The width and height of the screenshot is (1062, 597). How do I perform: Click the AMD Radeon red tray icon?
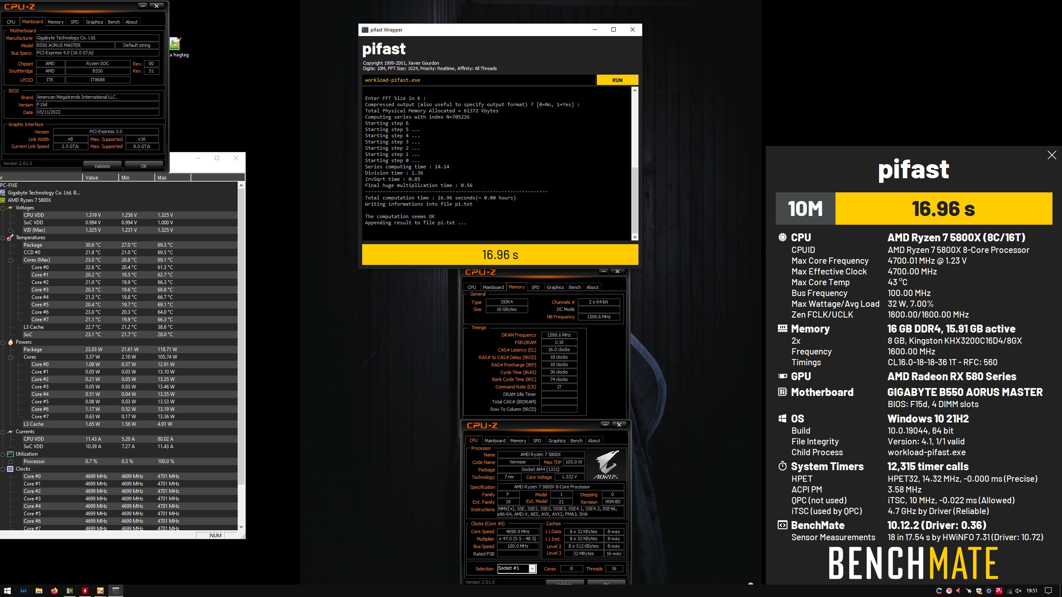click(x=999, y=591)
